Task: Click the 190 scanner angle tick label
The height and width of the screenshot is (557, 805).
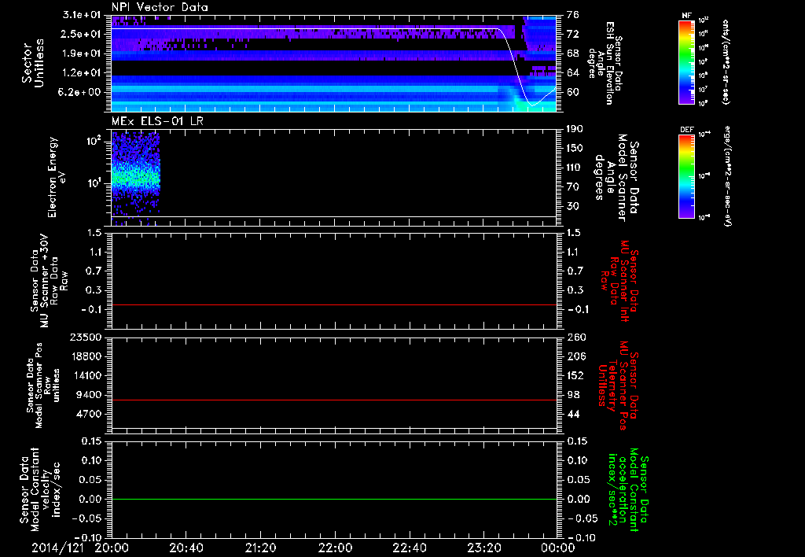Action: 575,128
